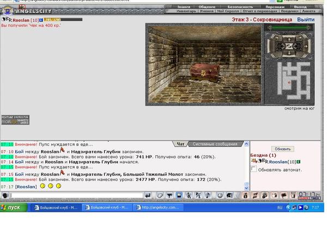Click the send message arrow icon
This screenshot has height=245, width=327.
[x=148, y=195]
